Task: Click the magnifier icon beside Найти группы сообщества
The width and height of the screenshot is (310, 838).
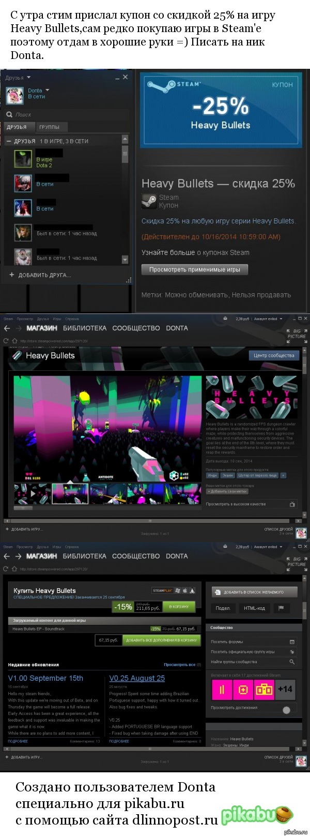Action: [x=292, y=662]
